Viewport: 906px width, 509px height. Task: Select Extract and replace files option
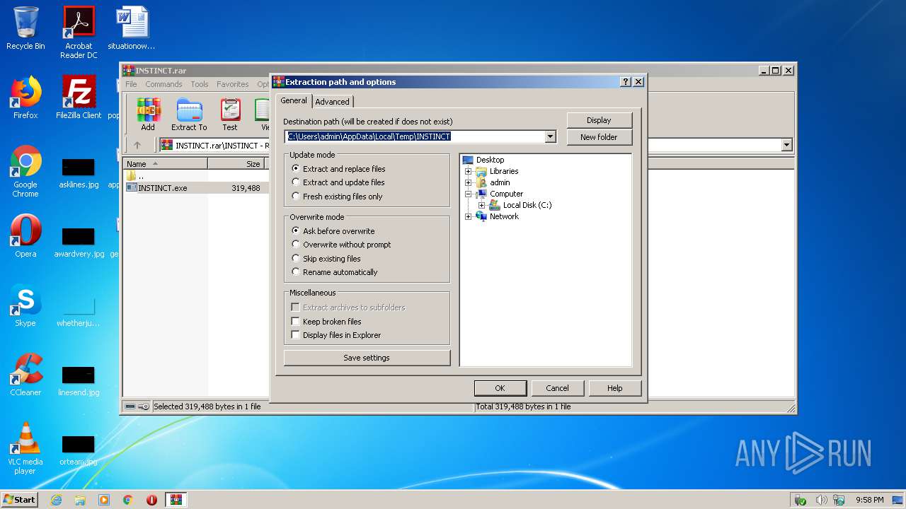click(x=338, y=169)
